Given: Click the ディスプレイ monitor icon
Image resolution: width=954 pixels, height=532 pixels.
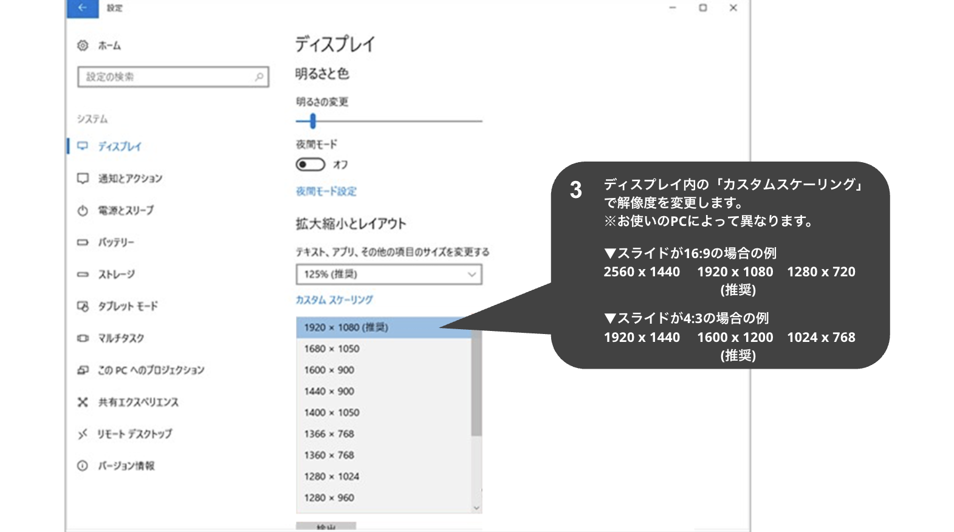Looking at the screenshot, I should coord(83,146).
